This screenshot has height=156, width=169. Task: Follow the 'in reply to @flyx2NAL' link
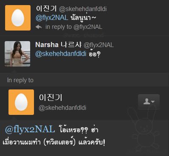click(x=74, y=27)
